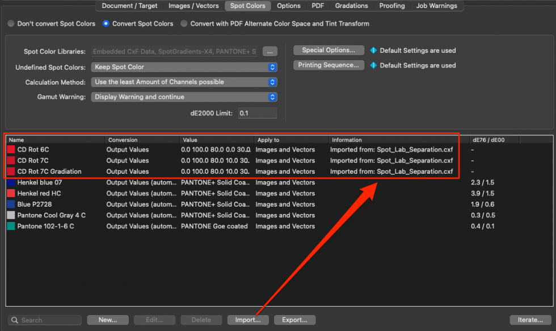Click the Iterate button
The image size is (556, 331).
pyautogui.click(x=530, y=320)
